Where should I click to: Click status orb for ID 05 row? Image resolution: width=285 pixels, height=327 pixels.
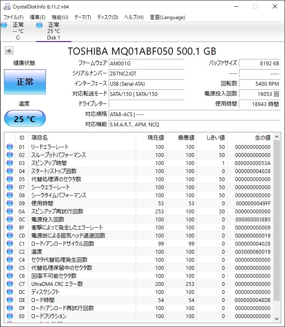pos(10,179)
